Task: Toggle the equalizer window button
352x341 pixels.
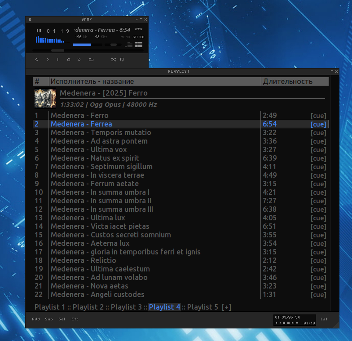Action: pos(130,44)
